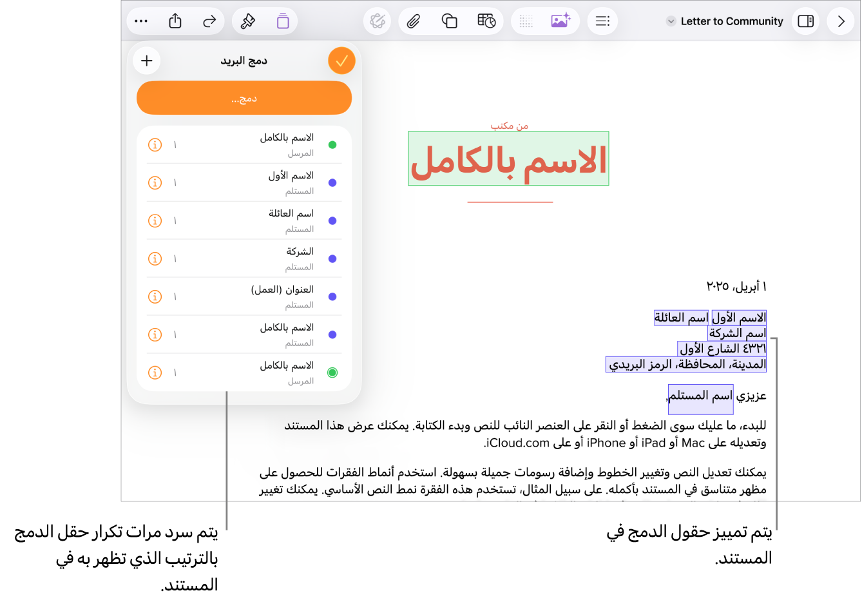Open the Shapes insert icon

[x=449, y=21]
